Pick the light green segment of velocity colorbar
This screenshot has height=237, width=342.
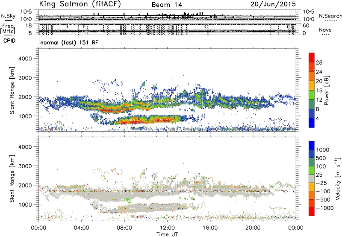(312, 170)
